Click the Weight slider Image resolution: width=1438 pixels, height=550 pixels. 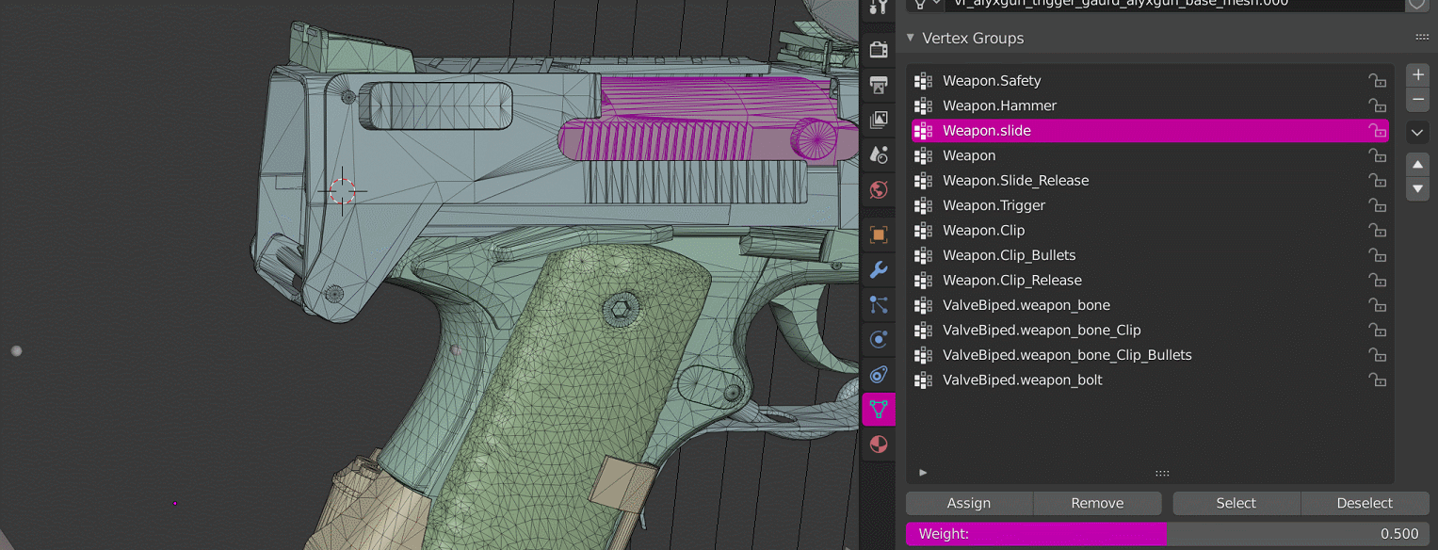coord(1167,534)
